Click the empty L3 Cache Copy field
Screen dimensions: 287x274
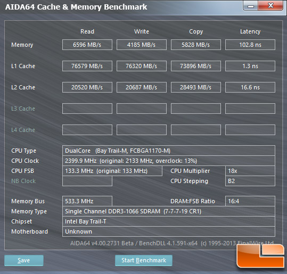pyautogui.click(x=196, y=109)
